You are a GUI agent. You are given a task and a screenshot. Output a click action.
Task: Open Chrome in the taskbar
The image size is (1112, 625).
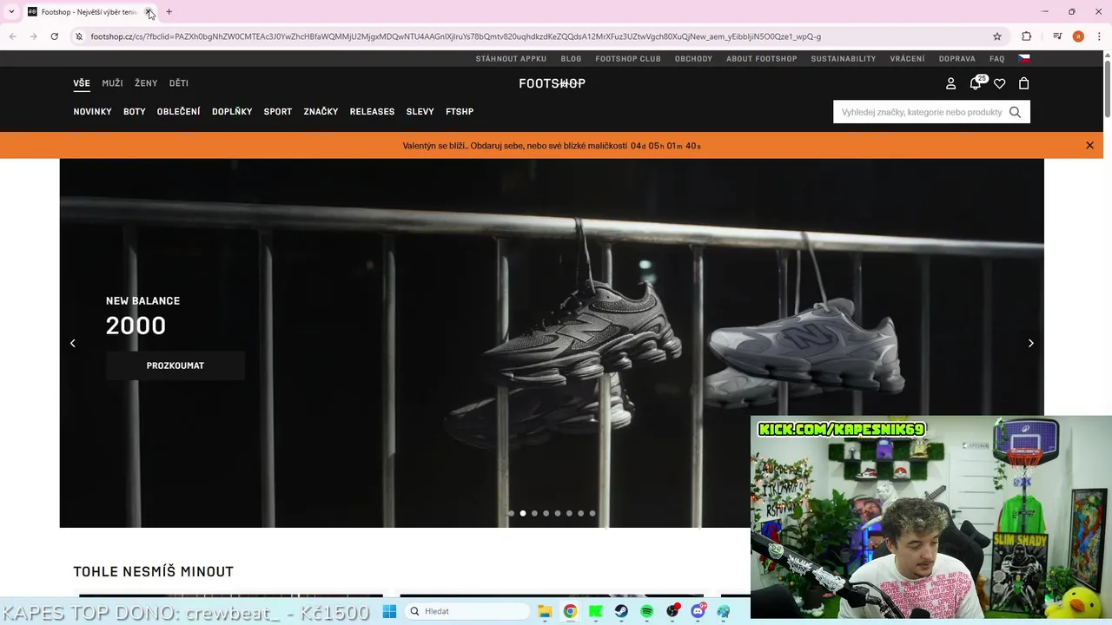coord(570,611)
